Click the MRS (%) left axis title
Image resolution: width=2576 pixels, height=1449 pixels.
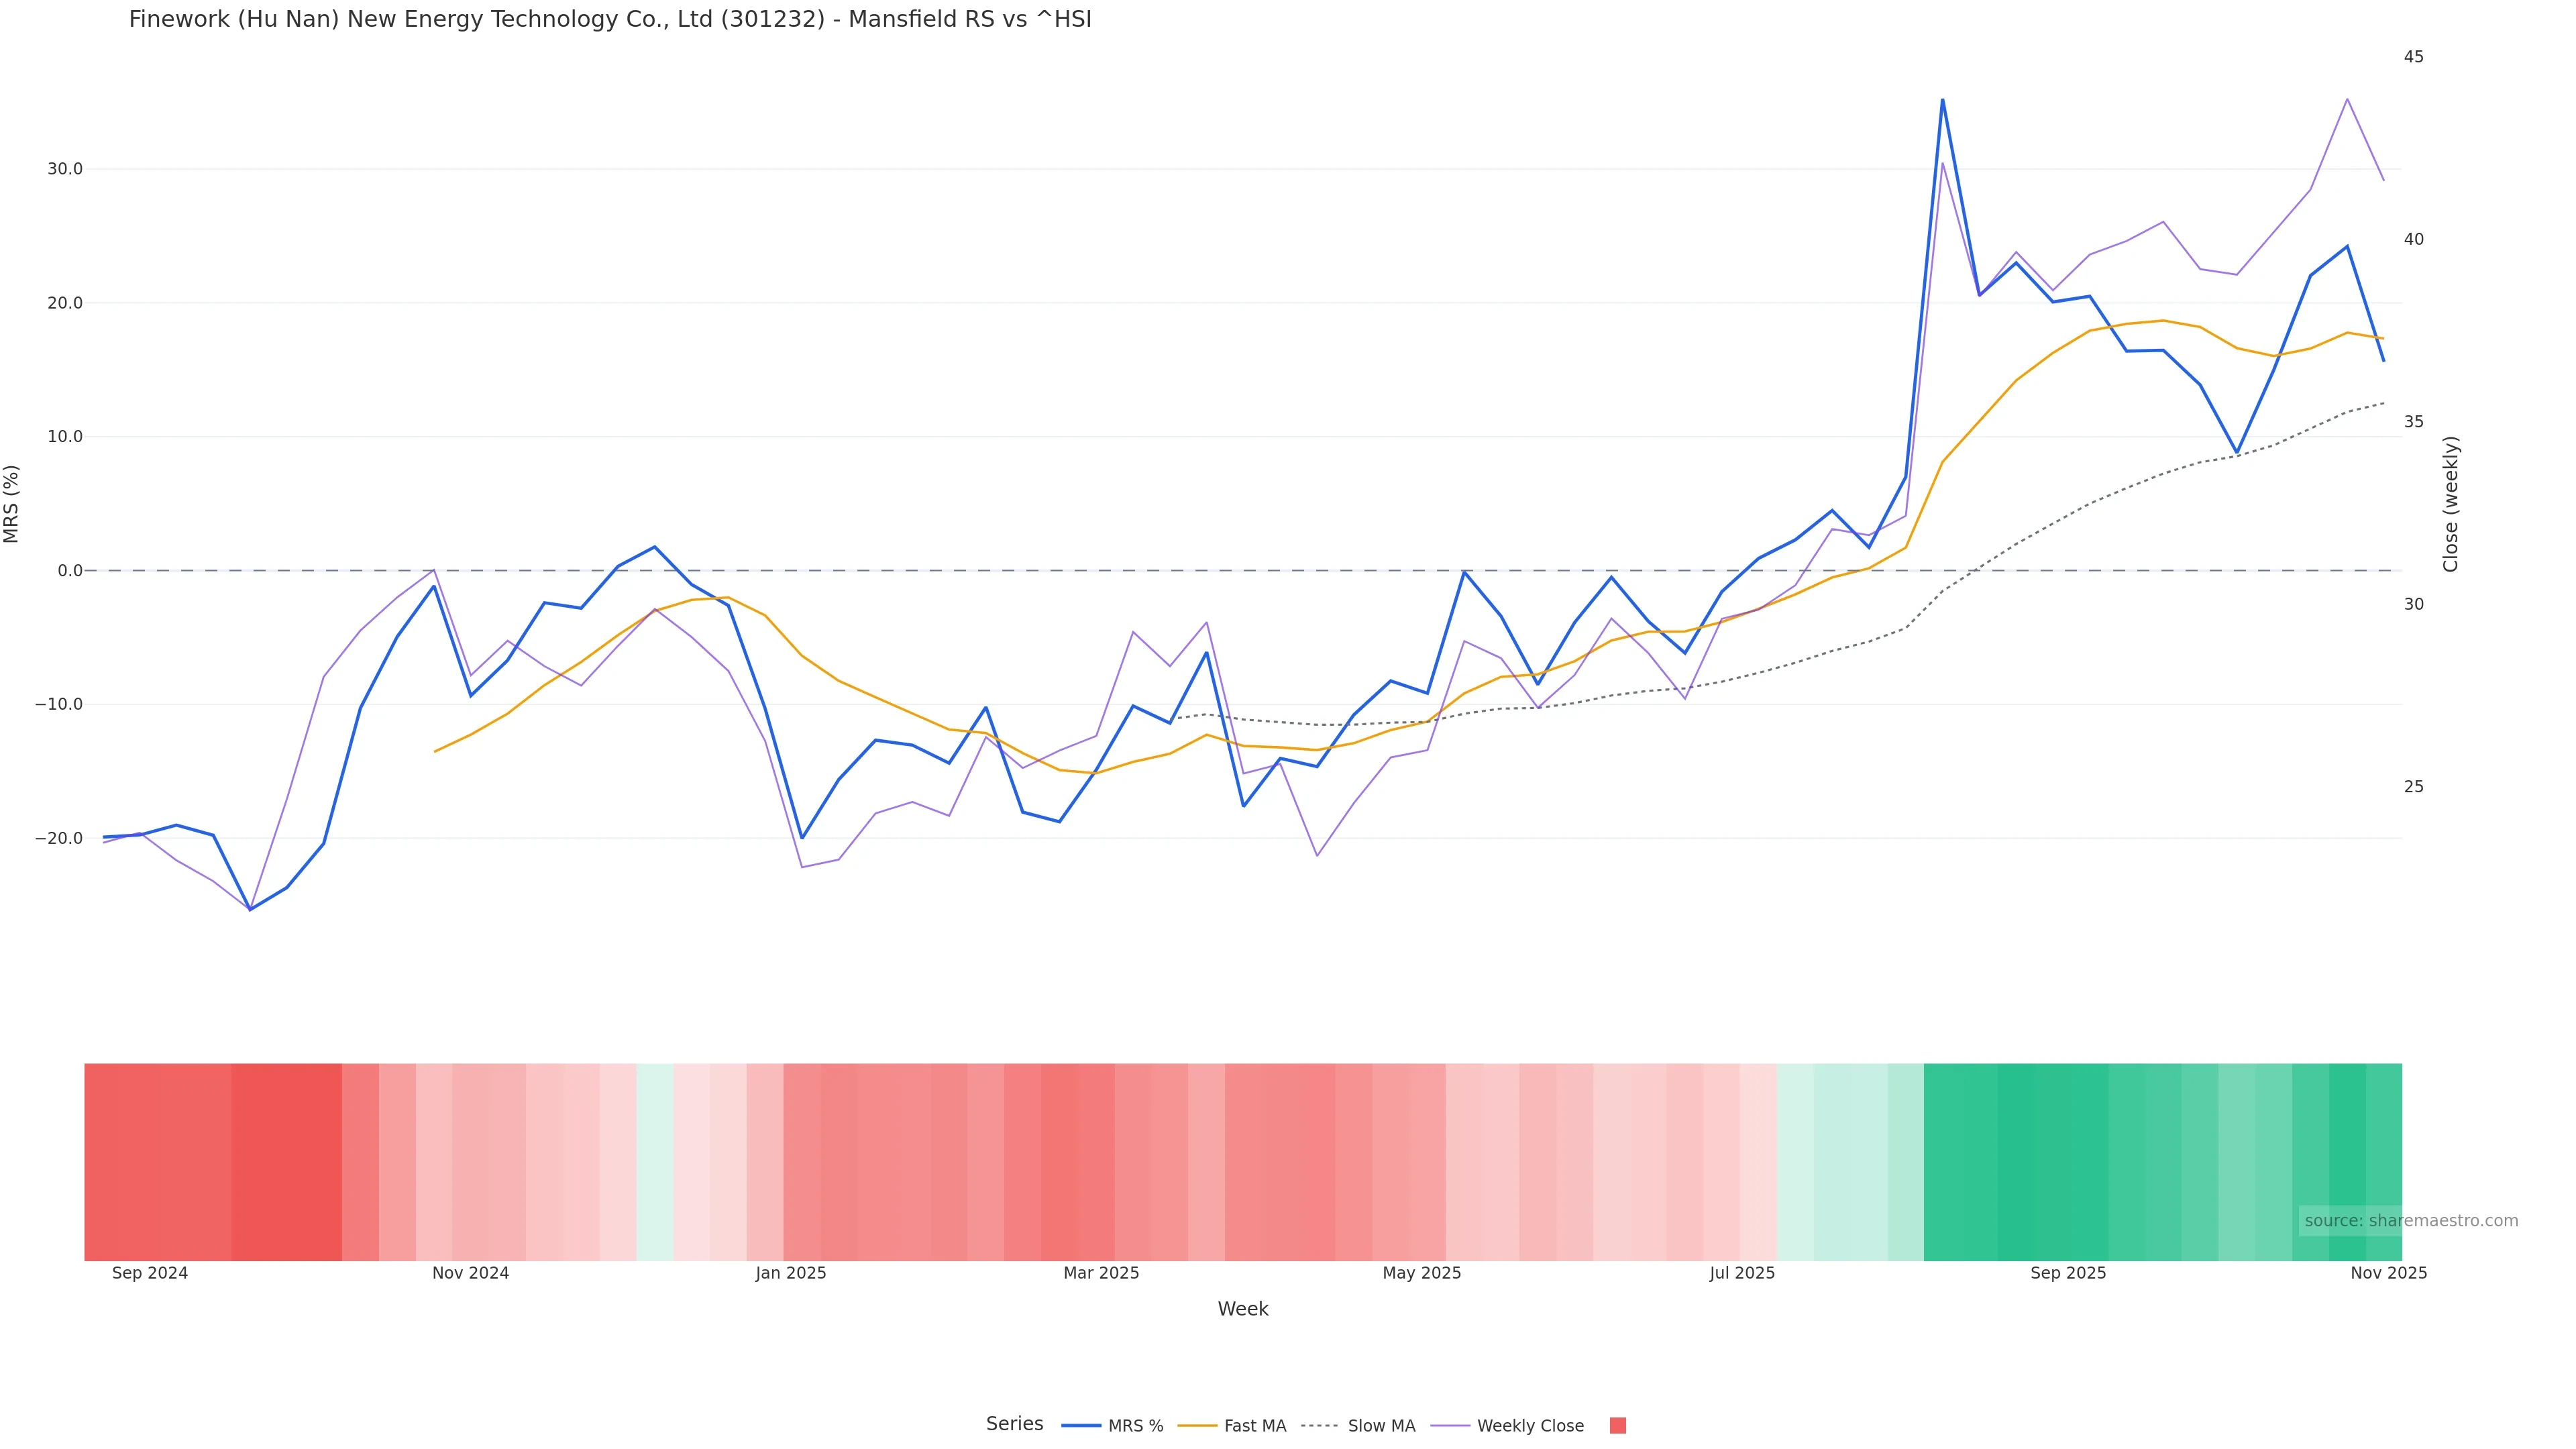12,504
